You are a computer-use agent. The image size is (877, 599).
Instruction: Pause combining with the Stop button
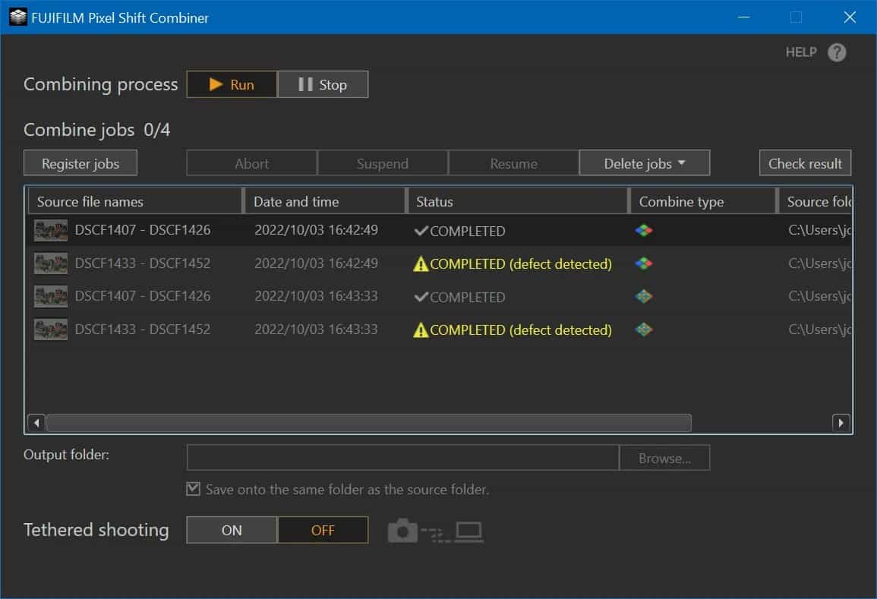coord(323,84)
